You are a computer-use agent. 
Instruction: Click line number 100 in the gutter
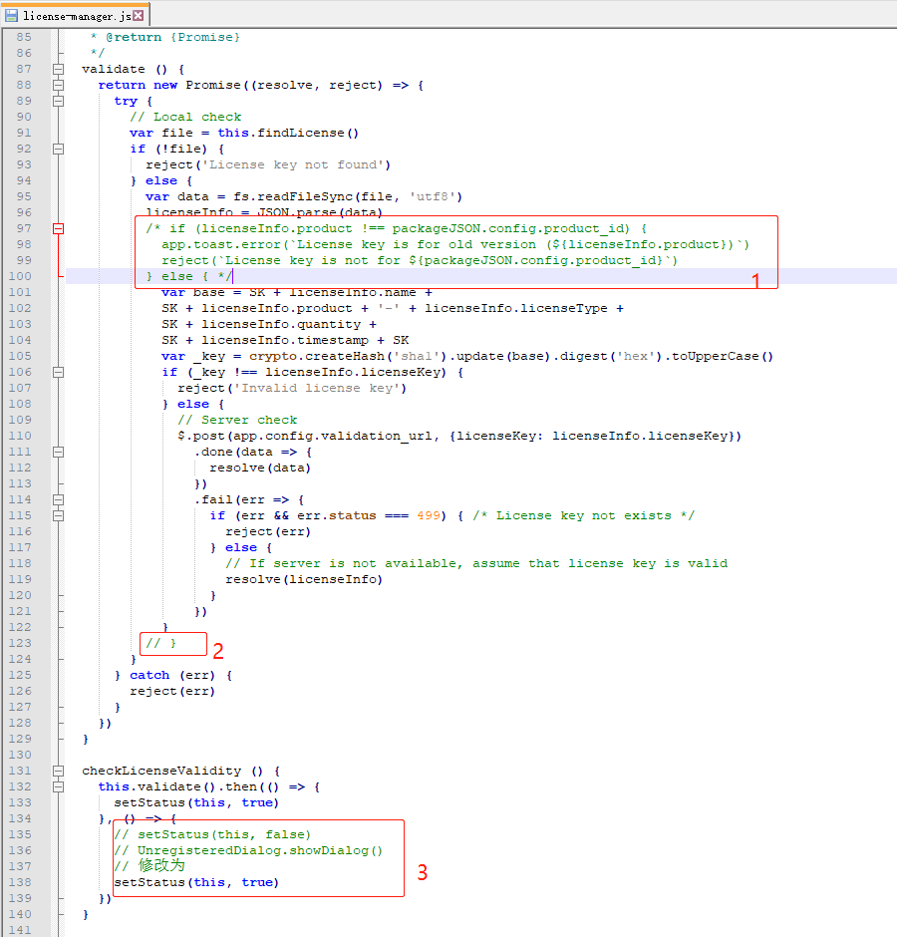pyautogui.click(x=20, y=276)
